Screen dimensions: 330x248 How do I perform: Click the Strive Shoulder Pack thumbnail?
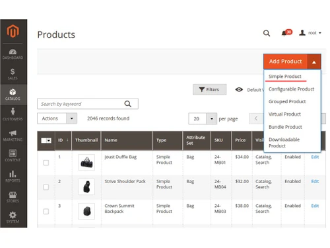(86, 187)
